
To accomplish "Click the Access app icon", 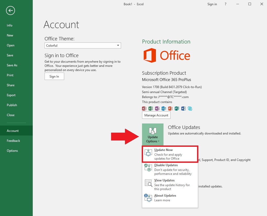I will pyautogui.click(x=144, y=109).
